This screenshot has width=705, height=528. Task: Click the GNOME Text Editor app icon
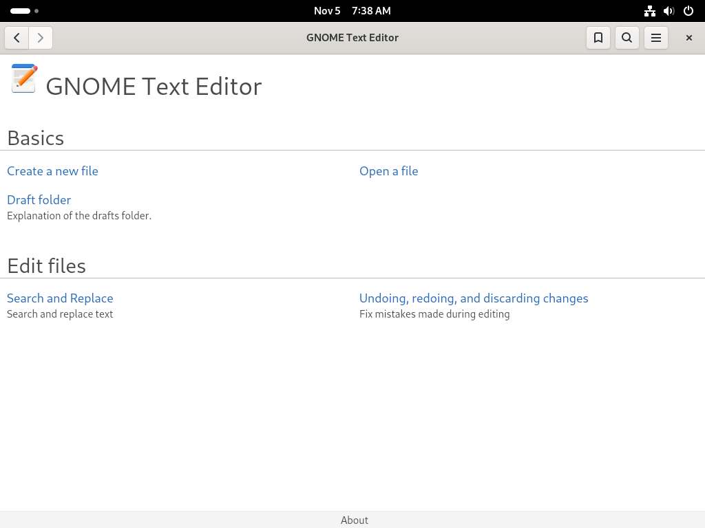tap(24, 78)
